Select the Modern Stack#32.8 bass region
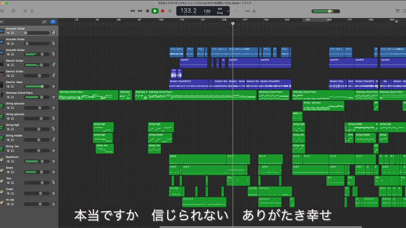 click(189, 84)
